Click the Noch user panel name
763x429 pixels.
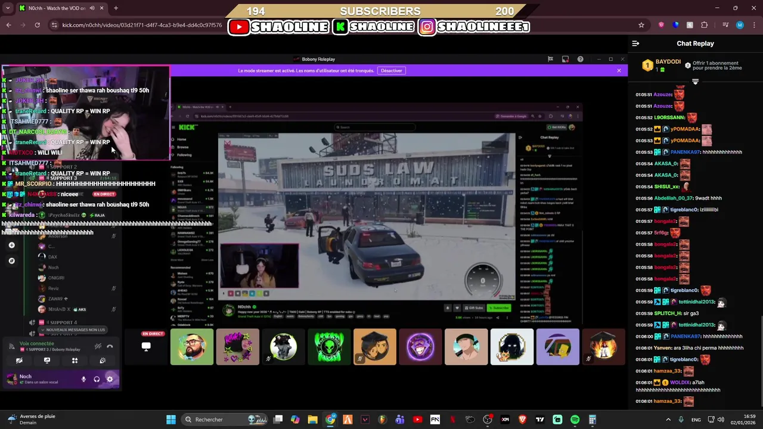[26, 377]
